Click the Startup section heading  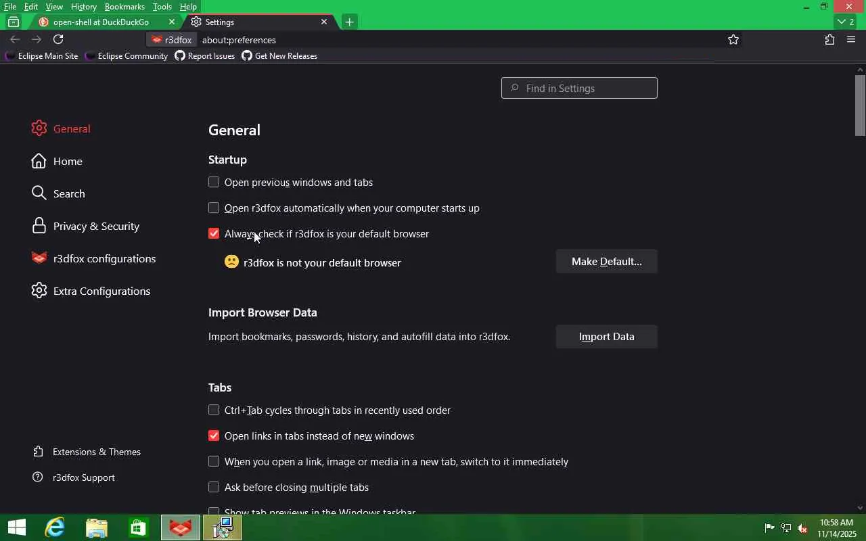click(x=227, y=160)
